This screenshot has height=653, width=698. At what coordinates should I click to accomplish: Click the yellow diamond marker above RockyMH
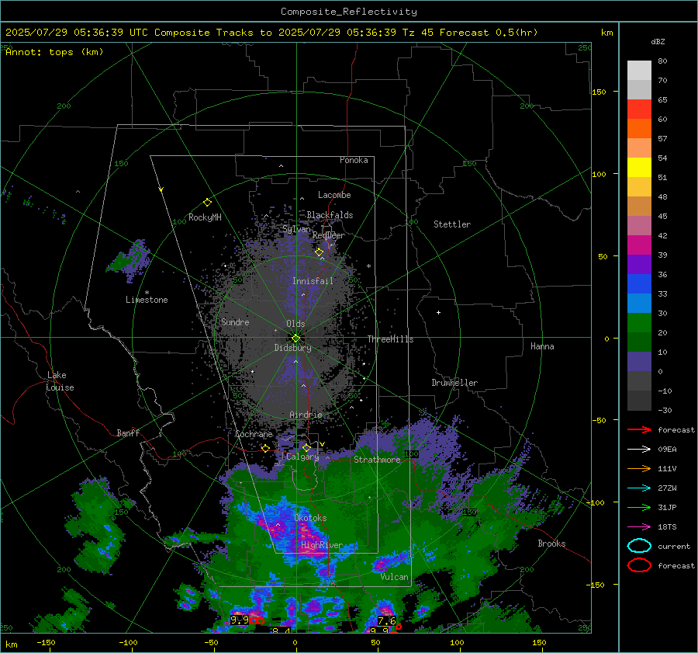tap(207, 203)
